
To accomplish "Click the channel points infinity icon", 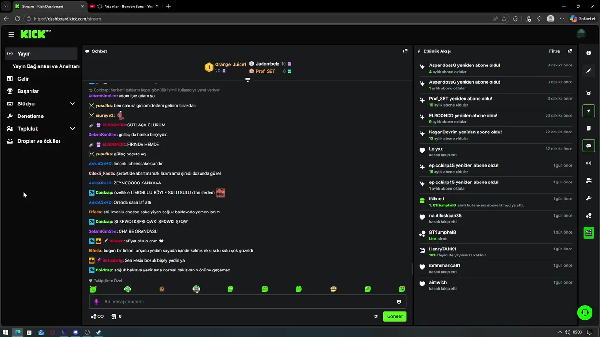I will point(97,316).
